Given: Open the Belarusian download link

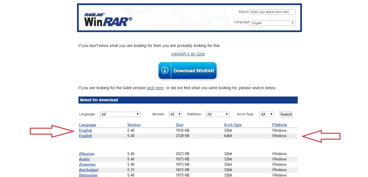Looking at the screenshot, I should (88, 175).
